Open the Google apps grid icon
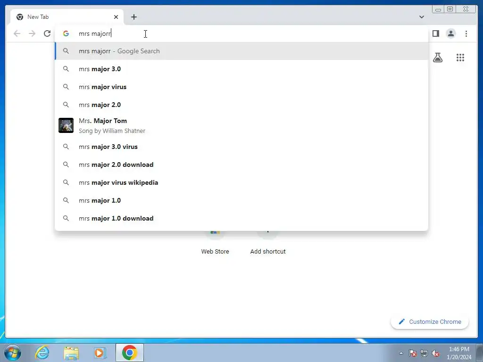Image resolution: width=483 pixels, height=362 pixels. (460, 58)
